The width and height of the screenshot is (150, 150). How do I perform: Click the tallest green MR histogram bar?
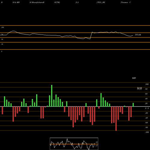(52, 96)
